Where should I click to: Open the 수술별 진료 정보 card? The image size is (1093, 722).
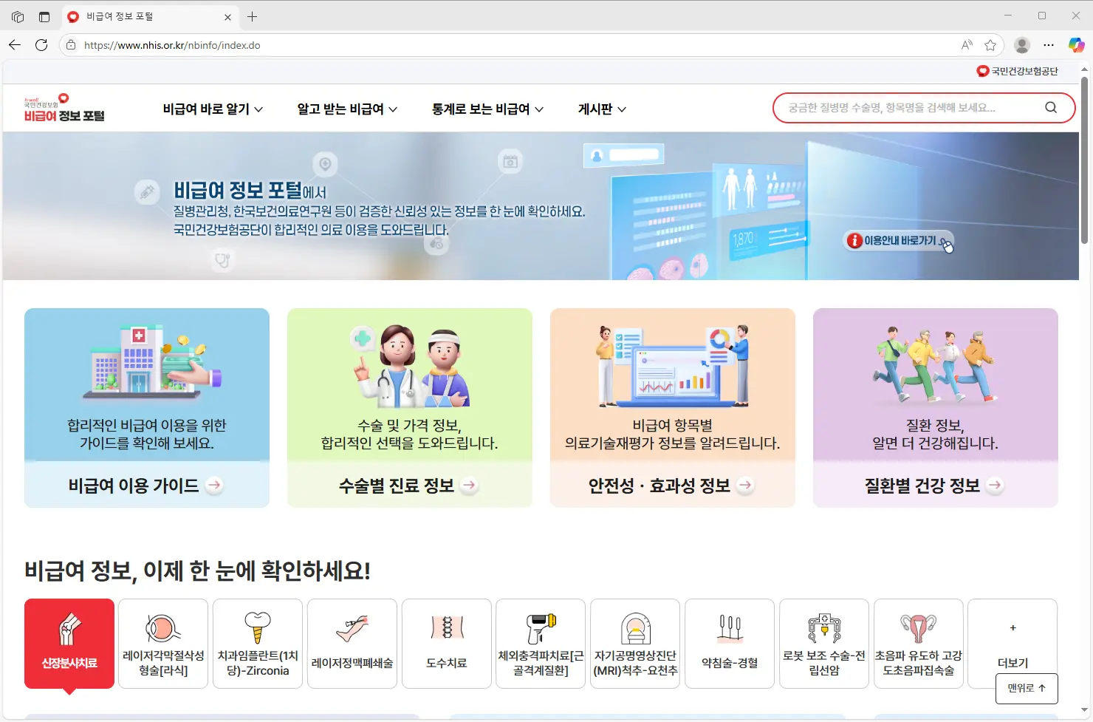pyautogui.click(x=410, y=407)
